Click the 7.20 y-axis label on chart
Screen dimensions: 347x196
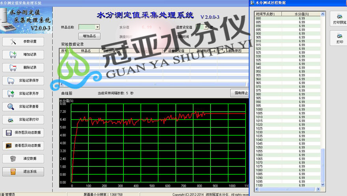click(x=63, y=112)
